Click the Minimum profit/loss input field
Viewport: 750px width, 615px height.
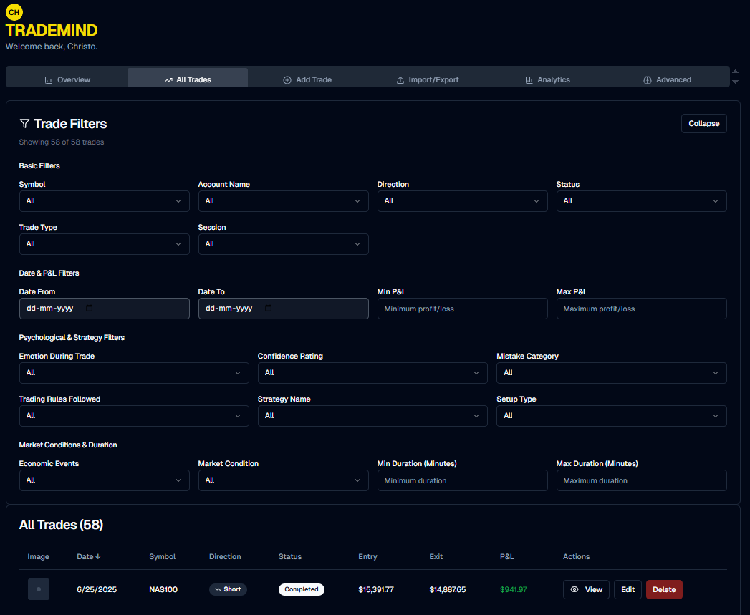coord(462,309)
